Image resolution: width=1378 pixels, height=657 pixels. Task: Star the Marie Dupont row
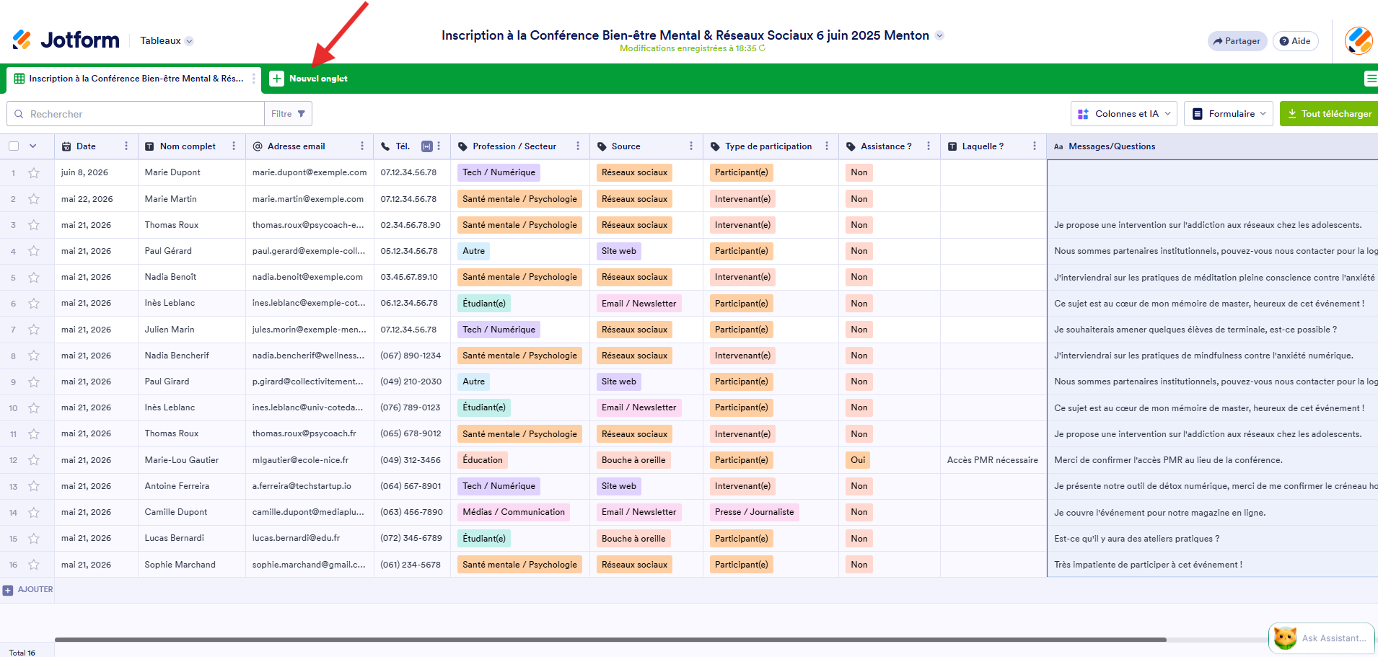(x=34, y=173)
